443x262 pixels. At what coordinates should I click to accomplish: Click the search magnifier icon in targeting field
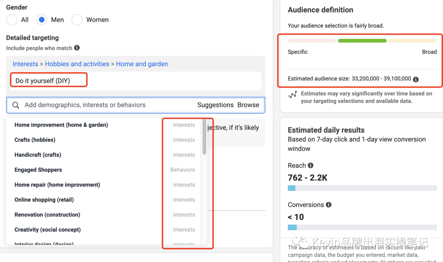click(16, 105)
